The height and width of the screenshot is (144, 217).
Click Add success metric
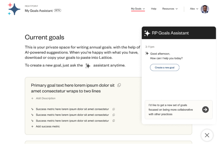tap(48, 127)
